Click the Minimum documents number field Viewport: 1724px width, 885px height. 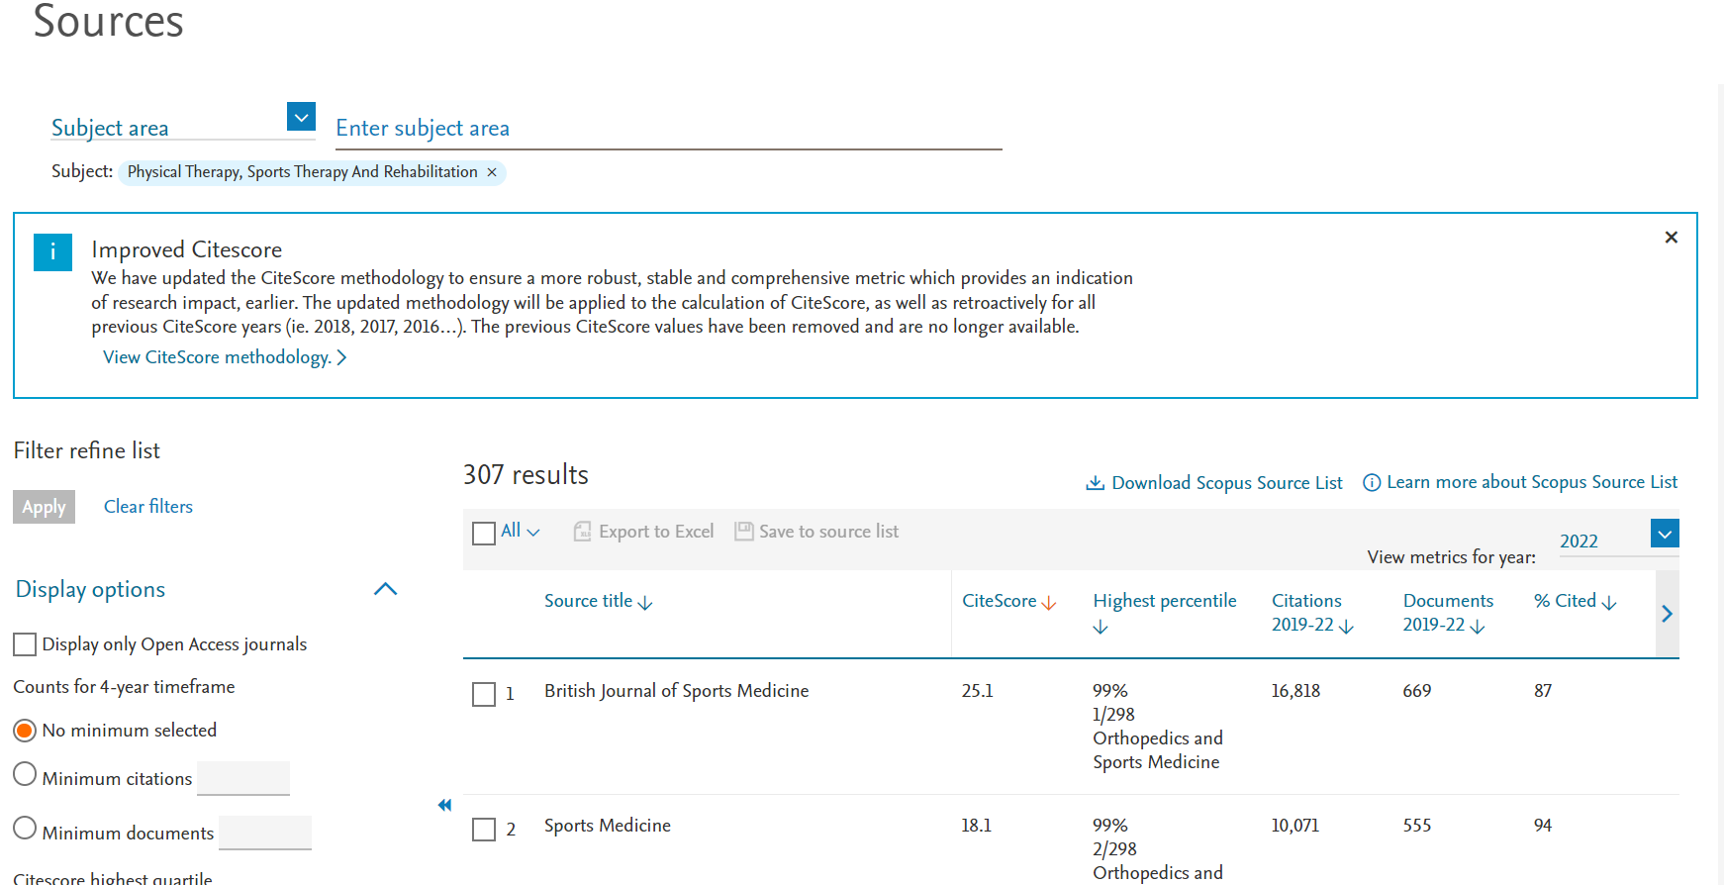tap(265, 833)
